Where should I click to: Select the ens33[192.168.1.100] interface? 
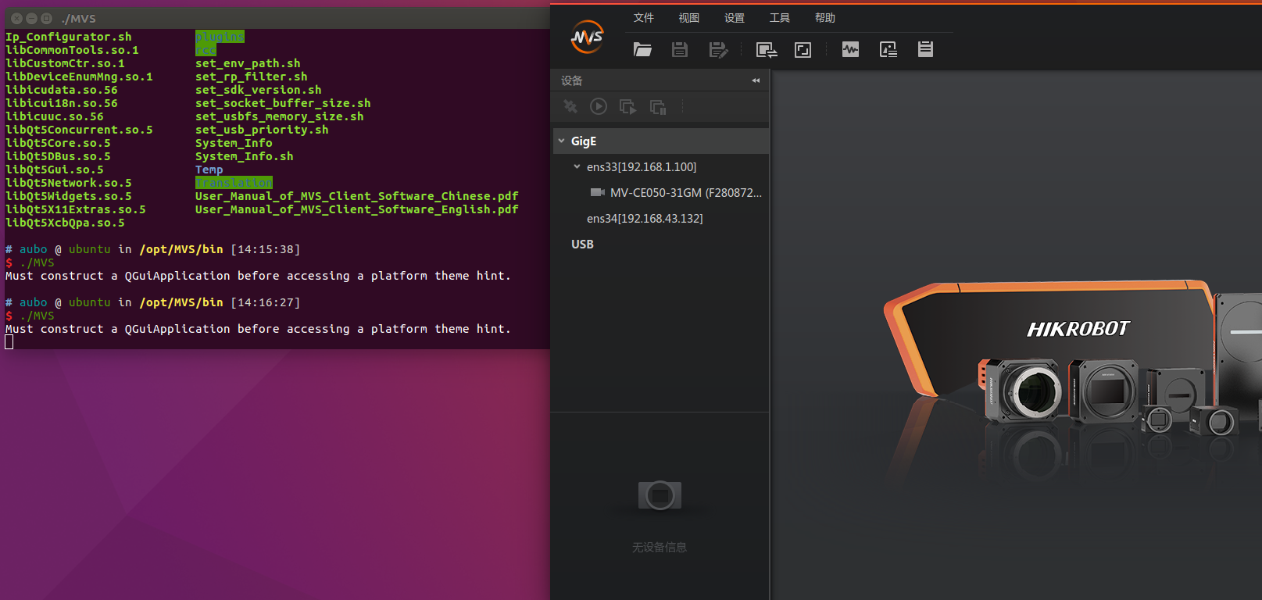642,166
